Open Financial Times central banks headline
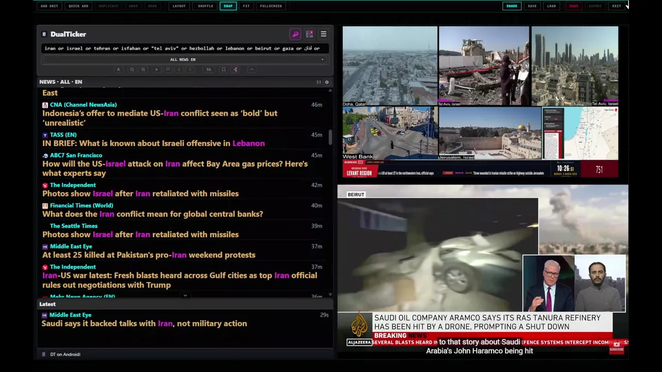The height and width of the screenshot is (372, 662). (x=153, y=214)
